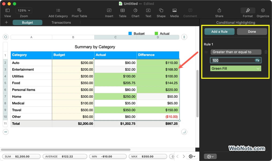Click the Personal Items cell
272x161 pixels.
point(31,90)
